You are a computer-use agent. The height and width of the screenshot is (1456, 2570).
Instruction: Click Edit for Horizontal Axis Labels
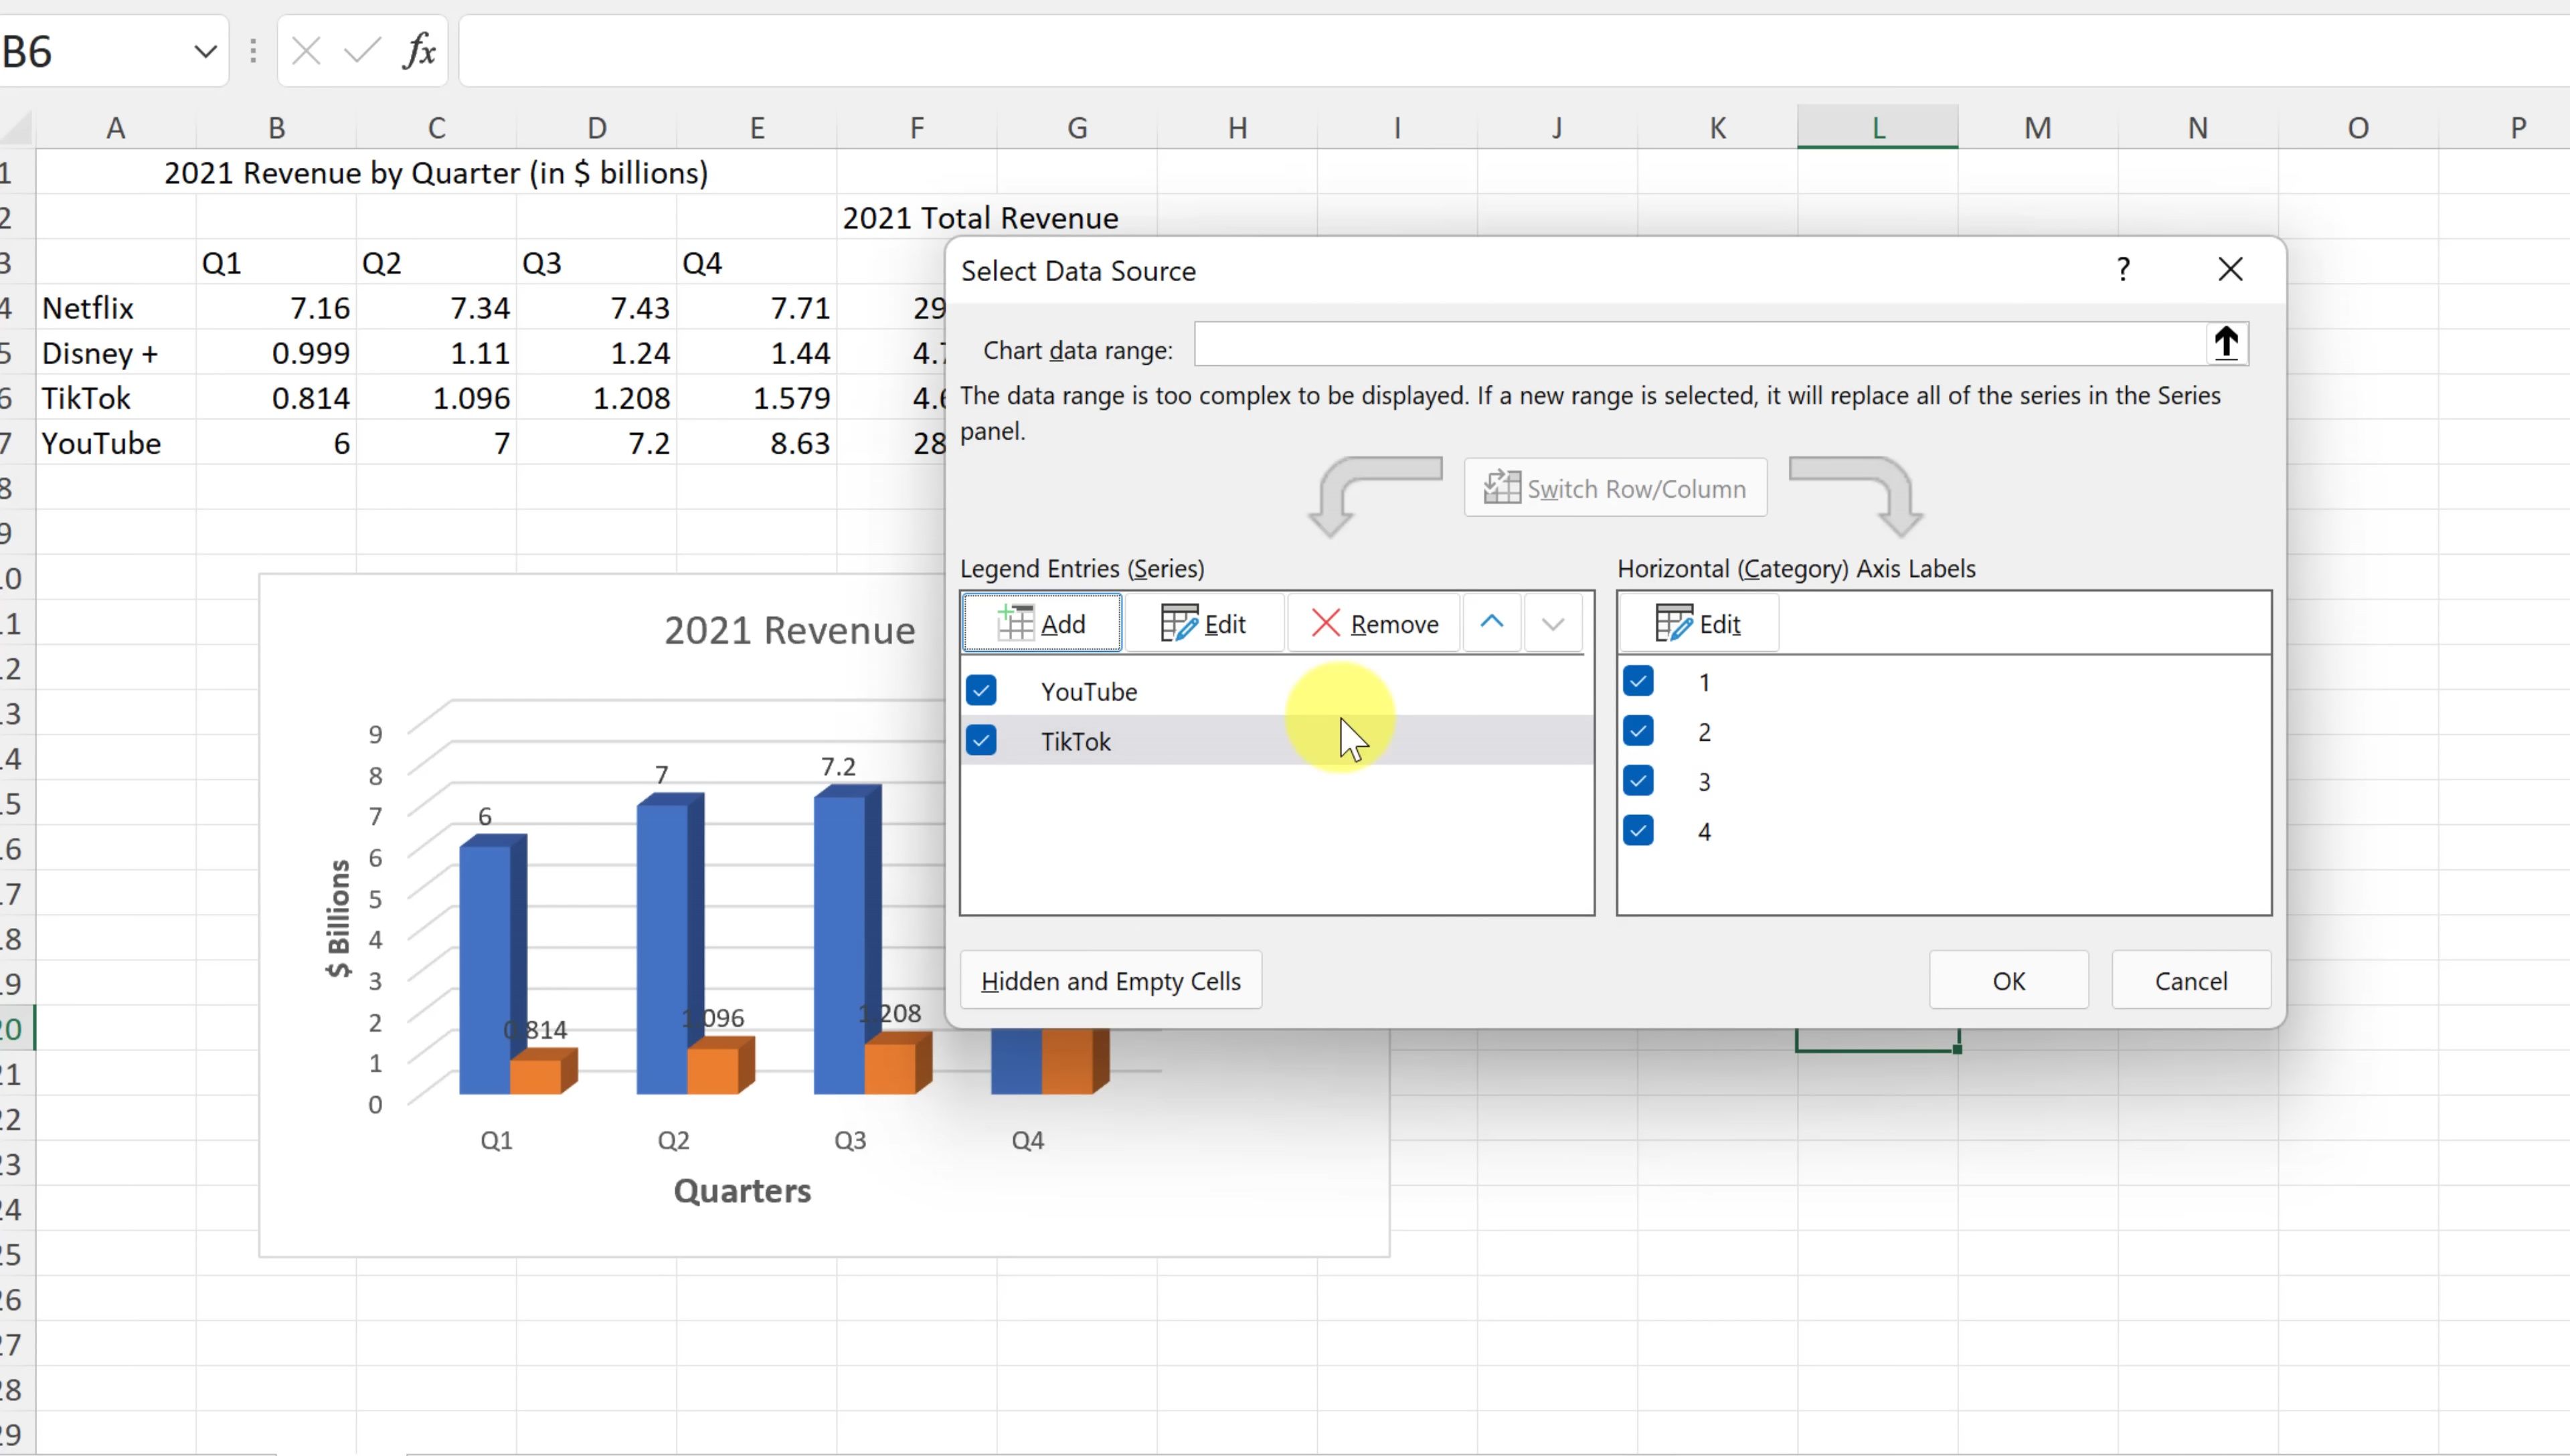(1698, 624)
